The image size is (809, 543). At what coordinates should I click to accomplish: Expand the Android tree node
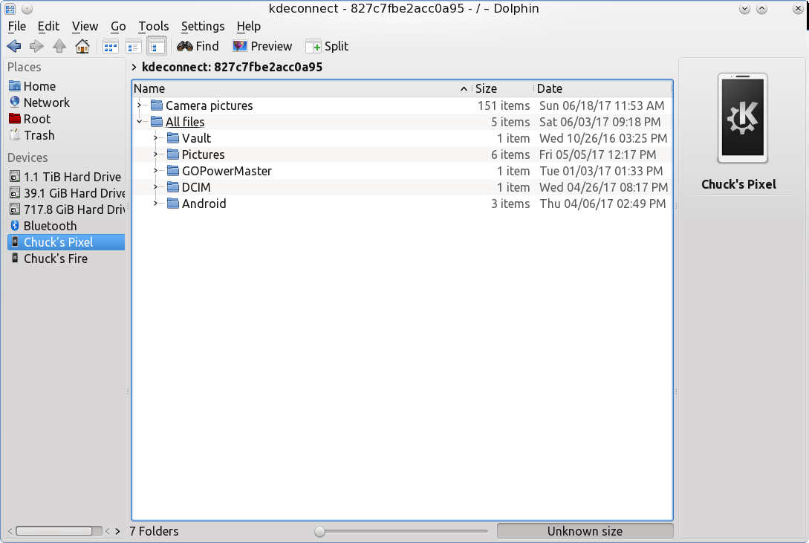coord(155,204)
